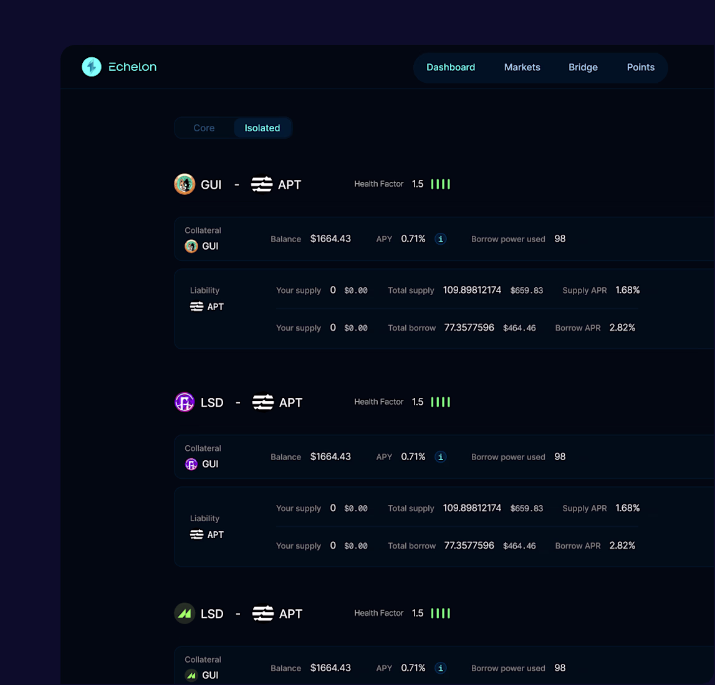
Task: Click Health Factor 1.5 value of green LSD - APT
Action: tap(418, 613)
